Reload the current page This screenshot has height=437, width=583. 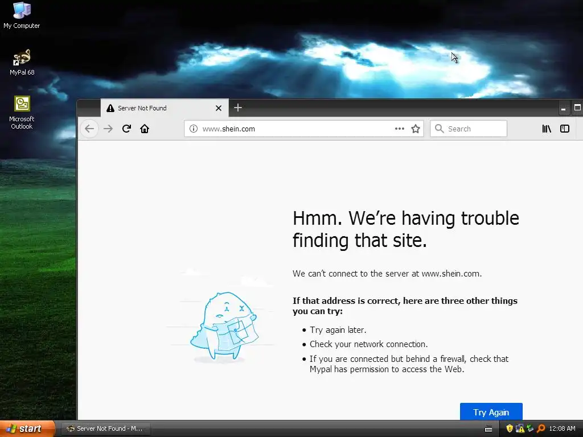click(126, 129)
